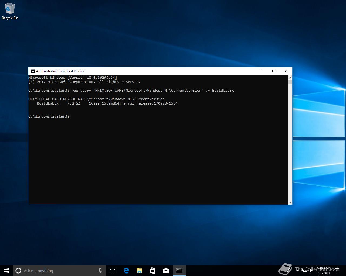Click 'REG_SZ' type in output

pos(74,103)
